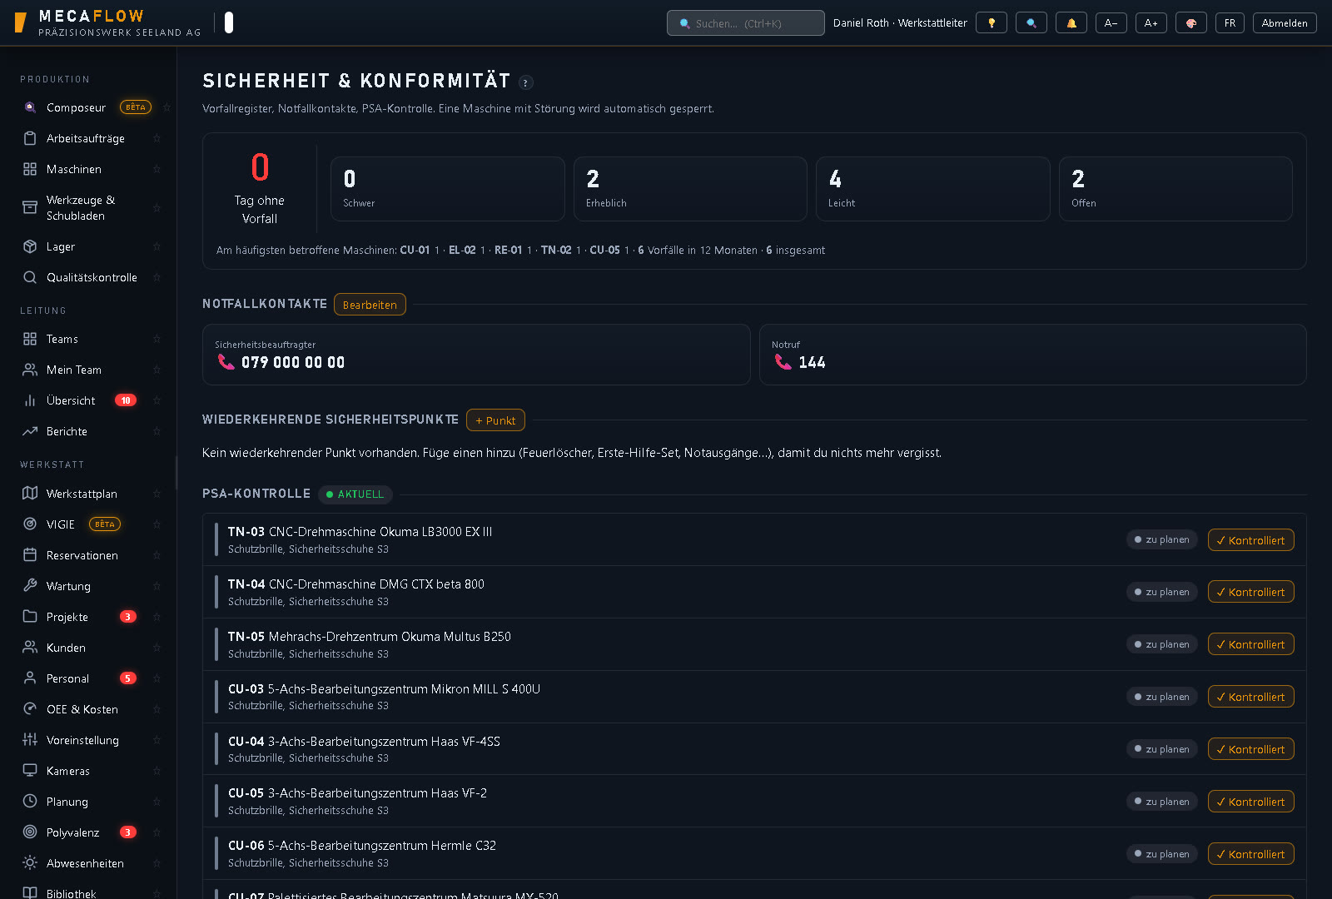Select row 'CU-05 3-Achs-Bearbeitungszentrum Haas VF-2'
This screenshot has width=1332, height=899.
754,802
